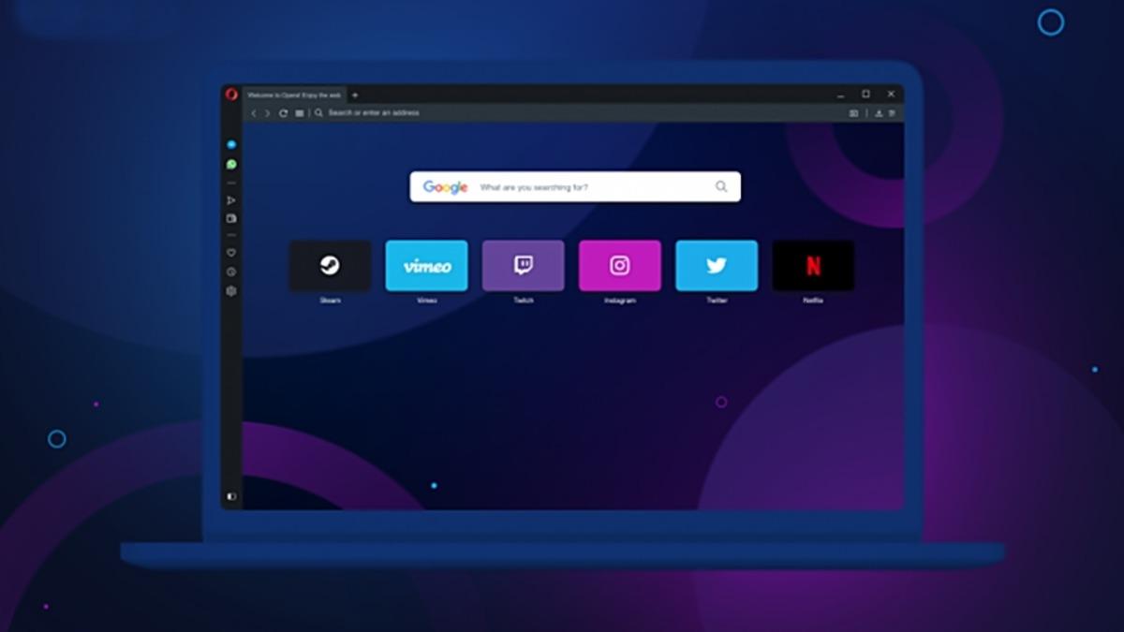Open the Steam speed dial tile

[x=330, y=266]
